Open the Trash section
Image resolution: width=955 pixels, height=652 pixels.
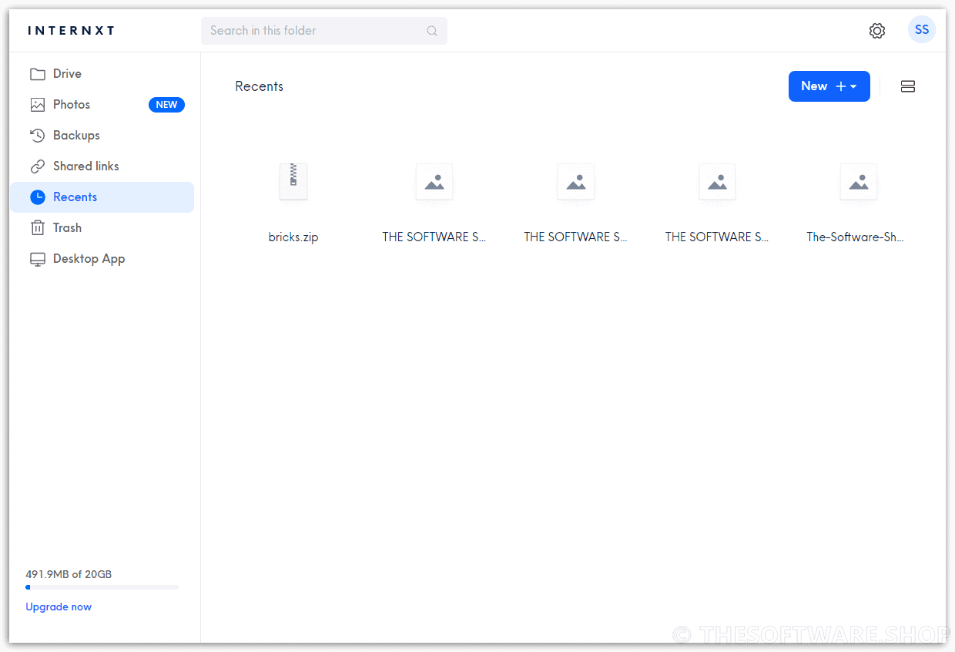pyautogui.click(x=102, y=228)
